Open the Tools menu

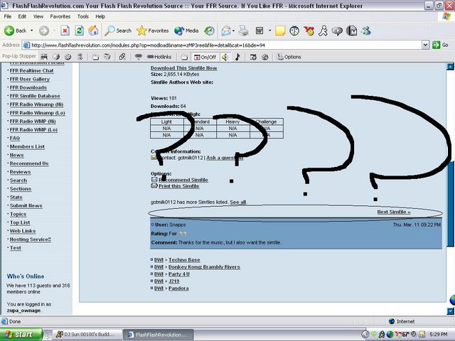click(x=82, y=16)
